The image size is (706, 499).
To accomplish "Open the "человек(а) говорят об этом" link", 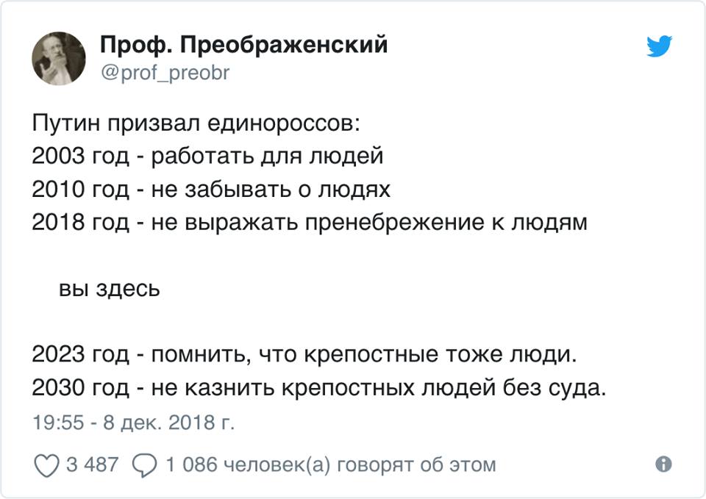I will [360, 464].
